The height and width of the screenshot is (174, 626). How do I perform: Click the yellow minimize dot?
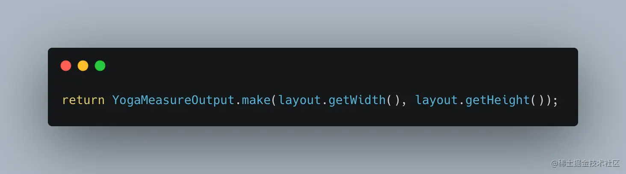pos(83,66)
